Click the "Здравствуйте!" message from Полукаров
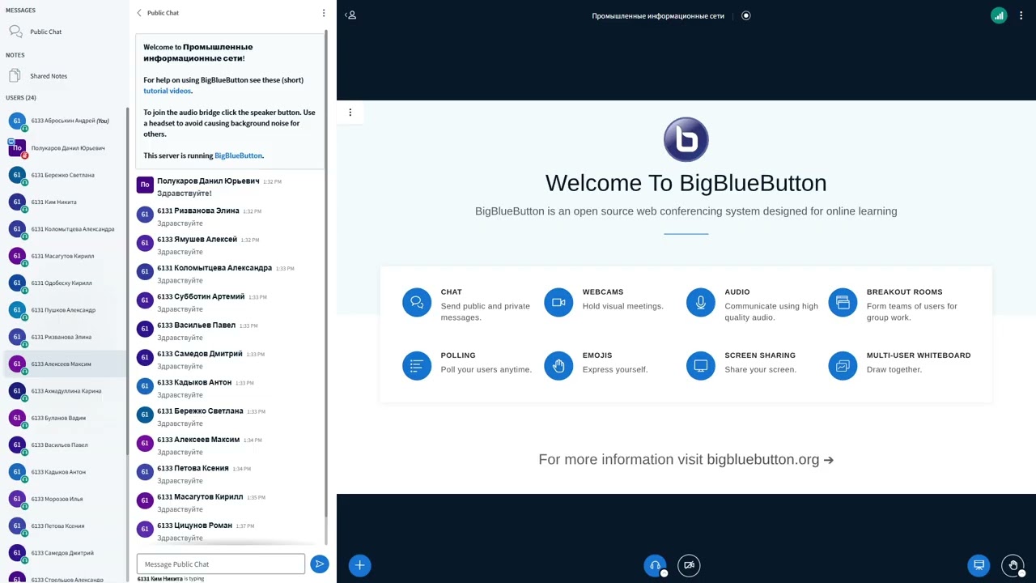The image size is (1036, 583). 185,194
